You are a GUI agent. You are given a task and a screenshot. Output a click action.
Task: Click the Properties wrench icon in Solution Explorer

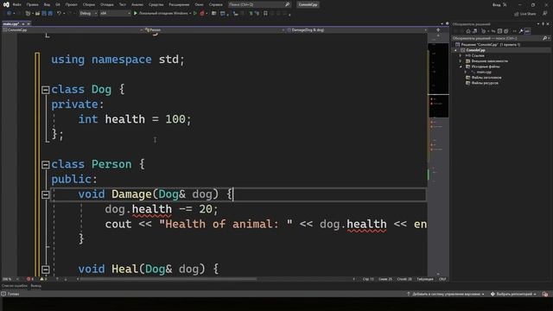click(x=521, y=31)
